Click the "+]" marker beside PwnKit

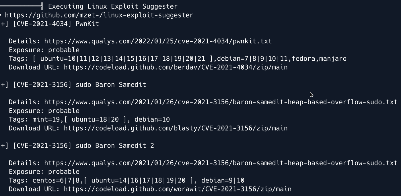5,24
